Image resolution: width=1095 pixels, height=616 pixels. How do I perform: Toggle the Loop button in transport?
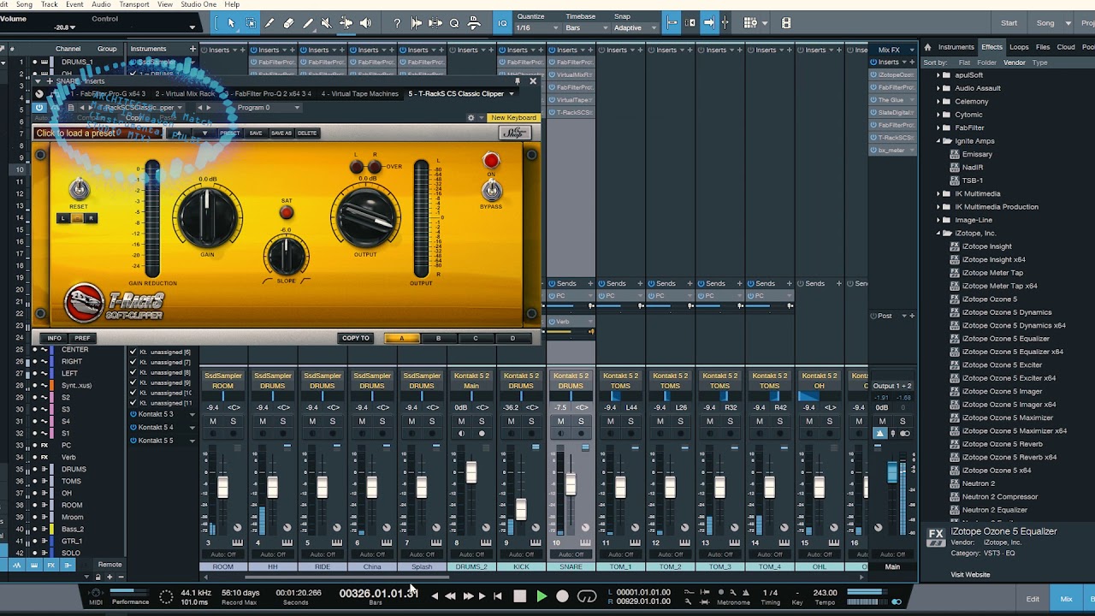[x=587, y=595]
